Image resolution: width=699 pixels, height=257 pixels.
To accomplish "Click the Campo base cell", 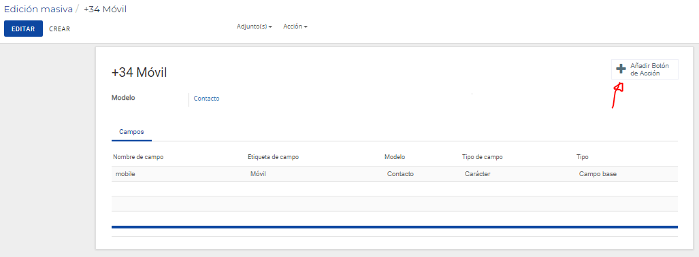I will 598,173.
